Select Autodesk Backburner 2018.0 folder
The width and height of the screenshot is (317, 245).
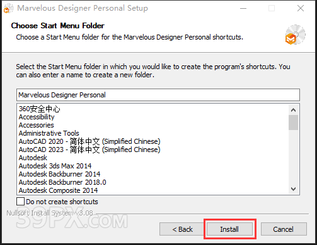tap(62, 182)
